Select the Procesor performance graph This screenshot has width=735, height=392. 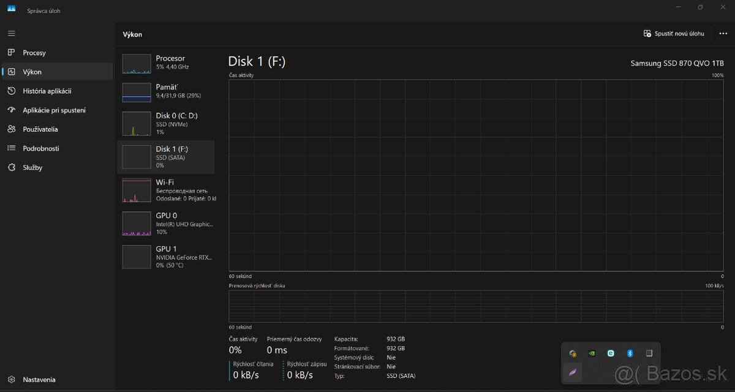pyautogui.click(x=166, y=62)
